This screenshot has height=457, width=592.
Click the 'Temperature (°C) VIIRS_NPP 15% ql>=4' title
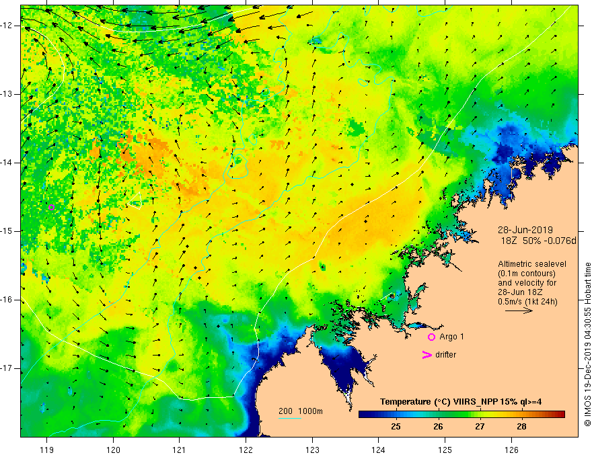tap(461, 402)
